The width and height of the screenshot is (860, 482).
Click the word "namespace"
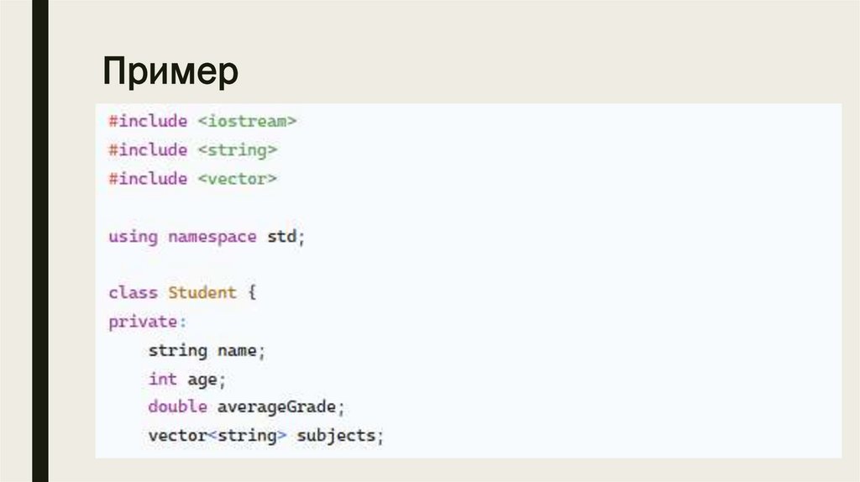[212, 237]
